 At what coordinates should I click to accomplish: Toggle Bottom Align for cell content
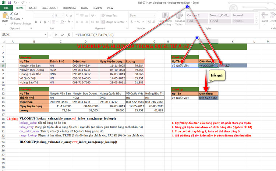coord(86,15)
